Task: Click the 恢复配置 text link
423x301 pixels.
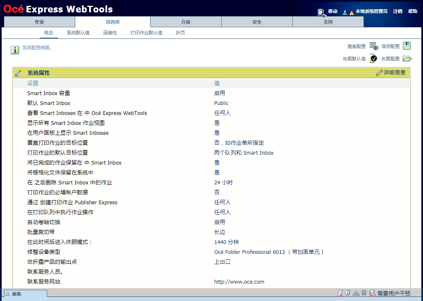Action: pyautogui.click(x=390, y=59)
